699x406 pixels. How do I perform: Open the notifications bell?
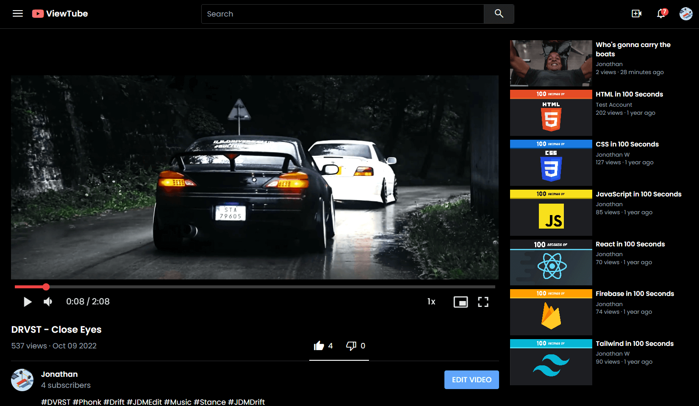[x=661, y=14]
